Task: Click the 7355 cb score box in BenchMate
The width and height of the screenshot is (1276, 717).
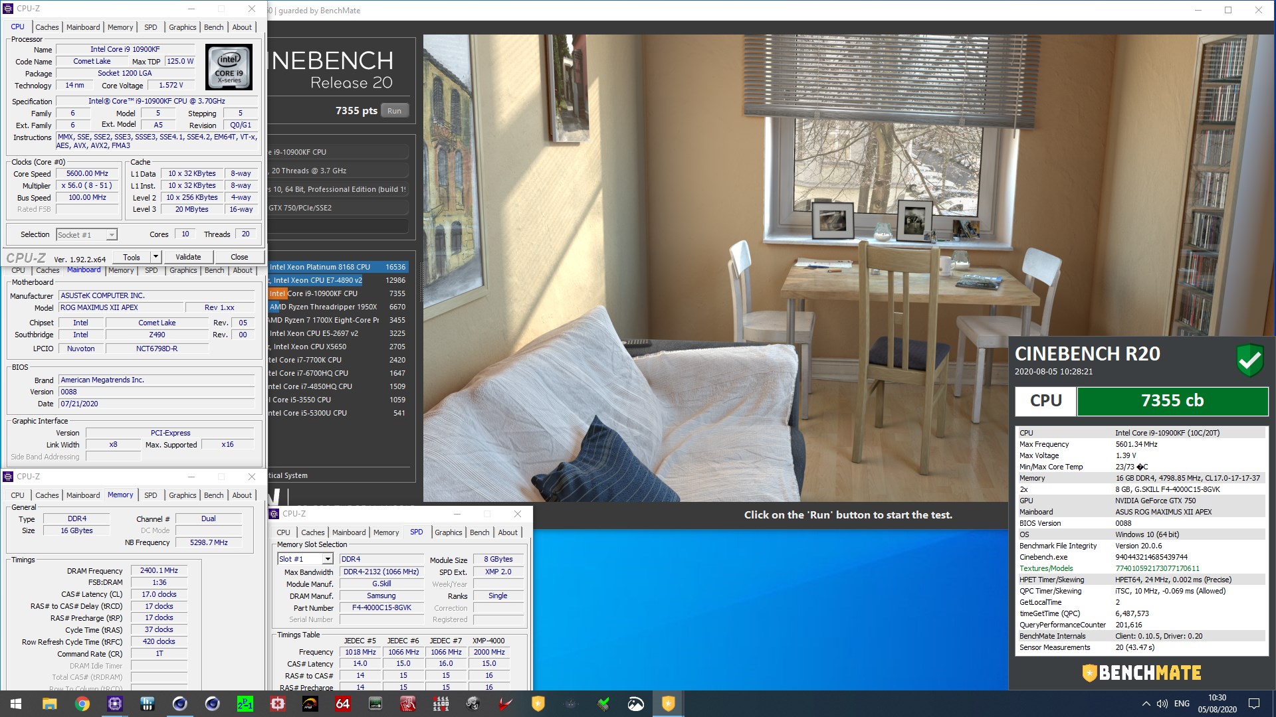Action: [x=1172, y=401]
